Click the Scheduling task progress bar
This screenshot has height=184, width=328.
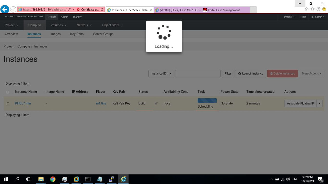(x=207, y=101)
